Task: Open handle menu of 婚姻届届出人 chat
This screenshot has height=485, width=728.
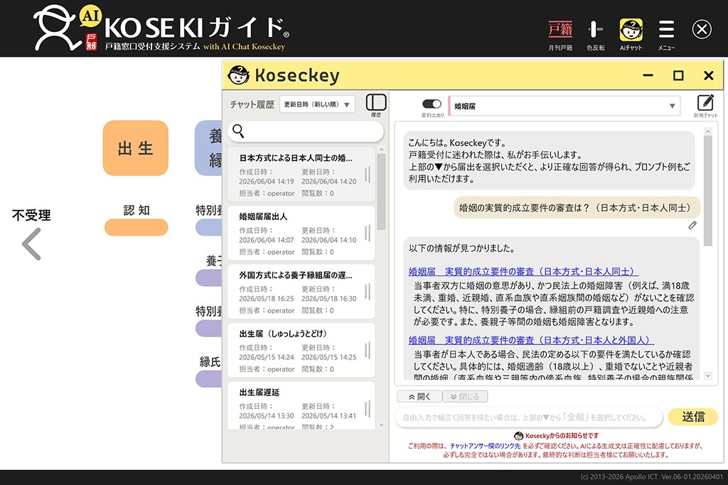Action: [x=368, y=233]
